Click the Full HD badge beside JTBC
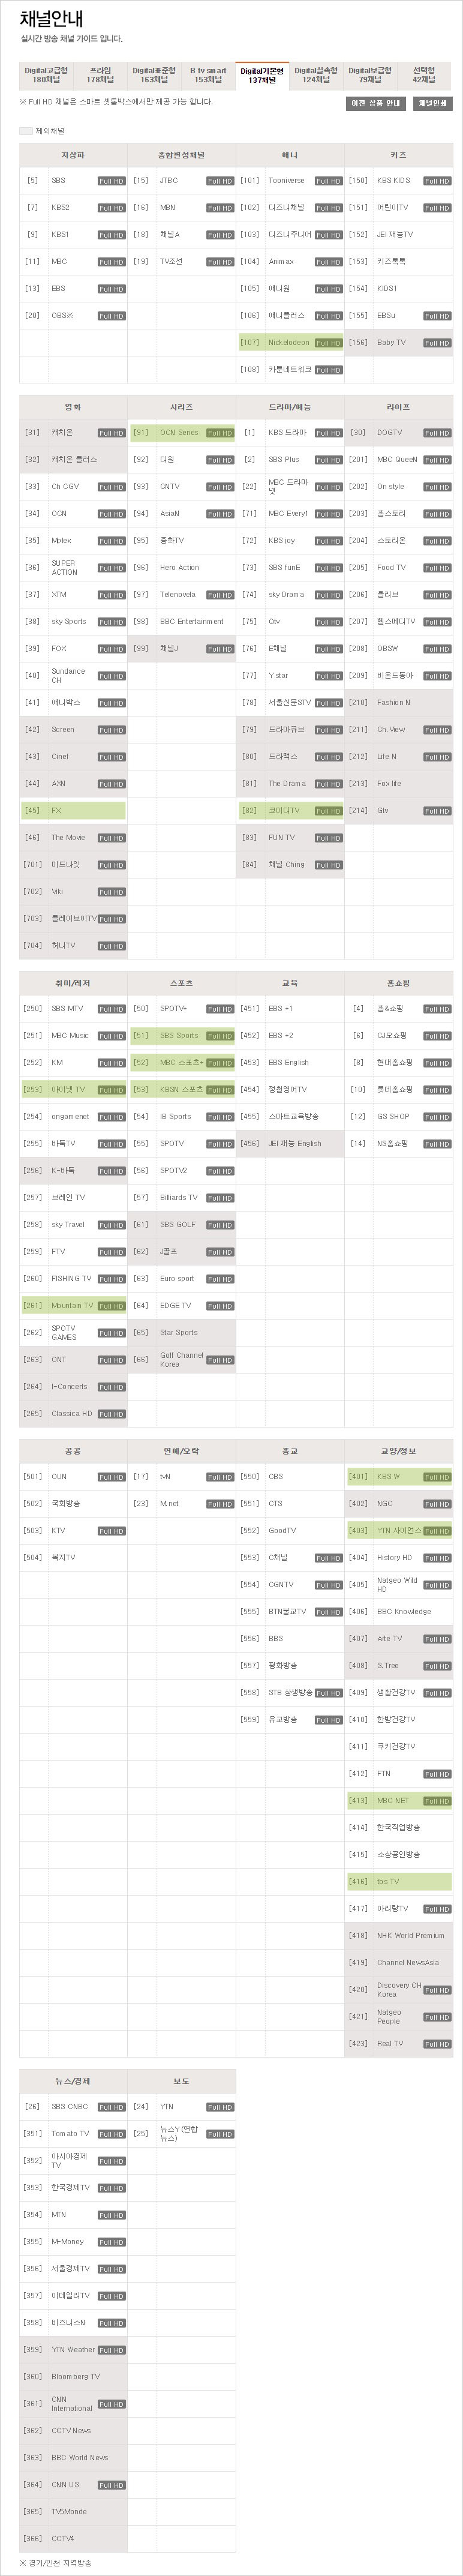The width and height of the screenshot is (463, 2576). pos(220,181)
